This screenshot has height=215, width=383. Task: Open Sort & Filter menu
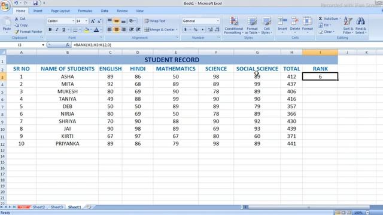point(348,25)
